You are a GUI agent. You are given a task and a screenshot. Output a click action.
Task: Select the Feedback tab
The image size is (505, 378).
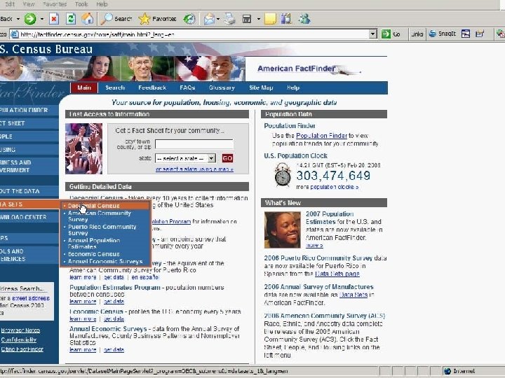(152, 87)
